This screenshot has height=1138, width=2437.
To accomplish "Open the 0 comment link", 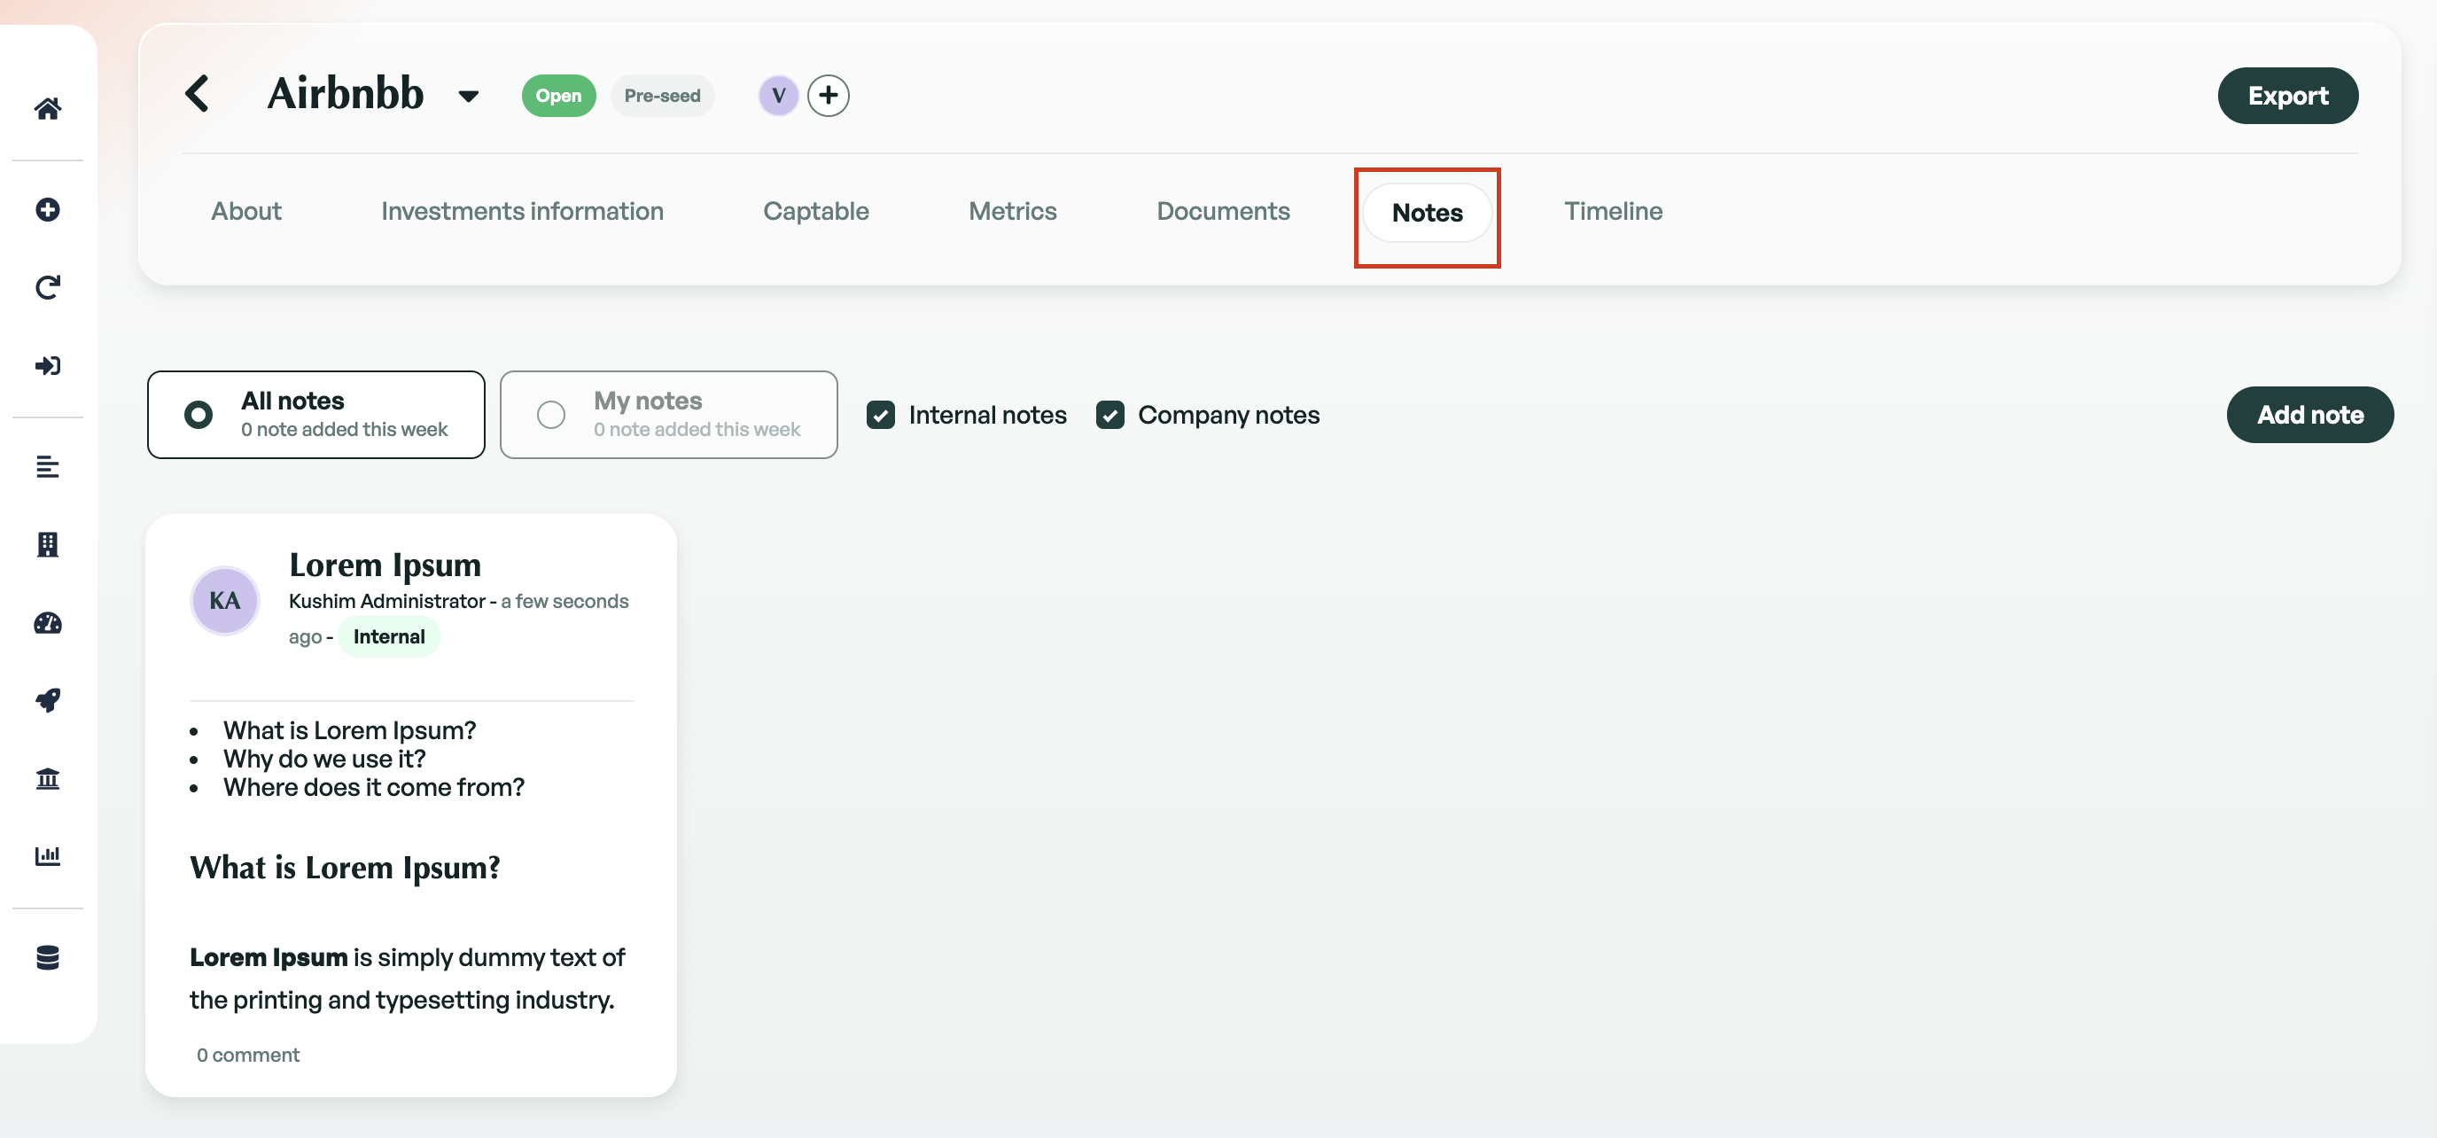I will (248, 1055).
